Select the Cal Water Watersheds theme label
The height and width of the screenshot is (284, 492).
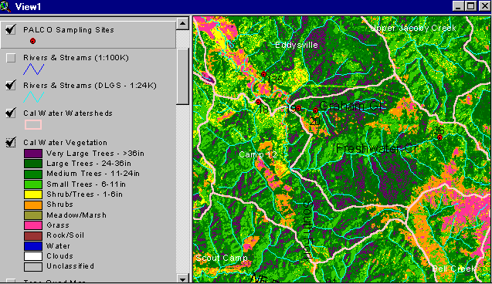pyautogui.click(x=68, y=113)
